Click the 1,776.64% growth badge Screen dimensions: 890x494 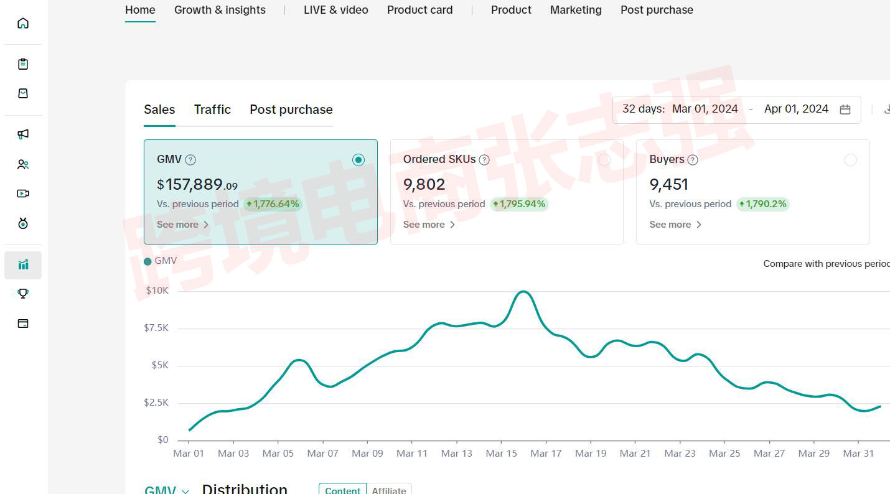click(273, 204)
